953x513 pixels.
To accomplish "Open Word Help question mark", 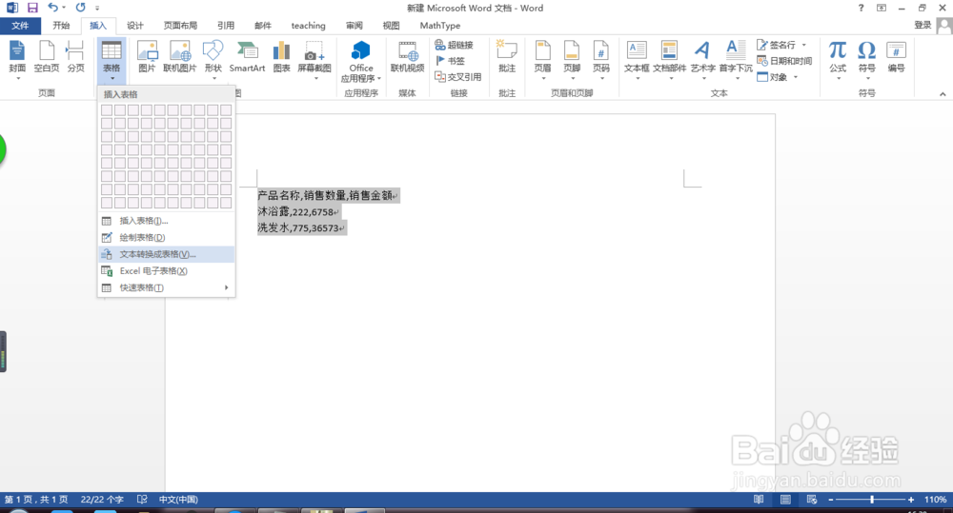I will pos(861,8).
